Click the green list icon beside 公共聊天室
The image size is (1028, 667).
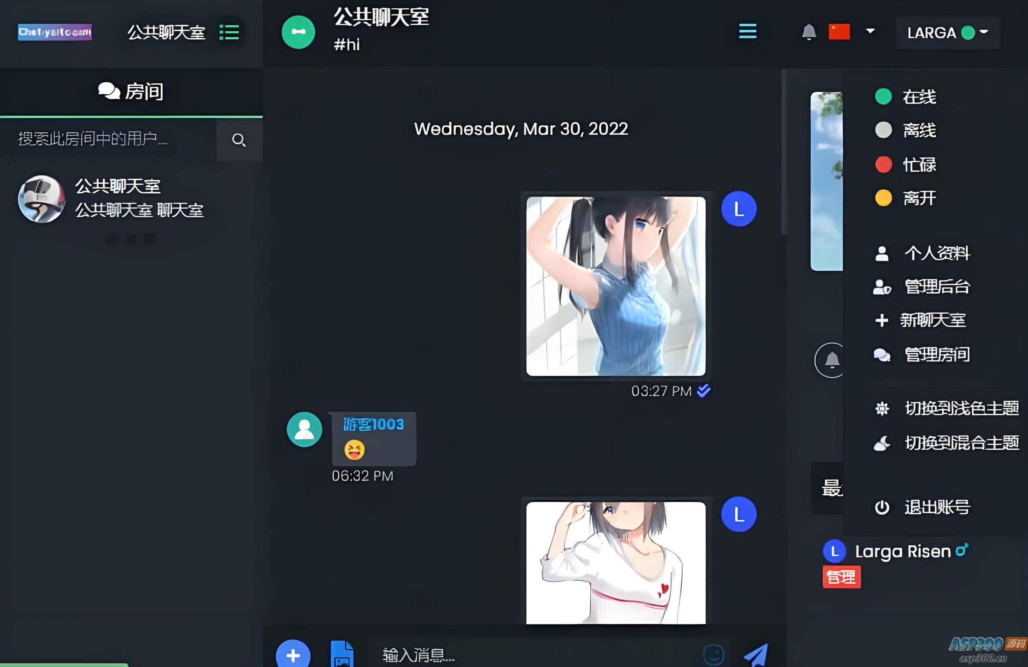click(x=229, y=32)
